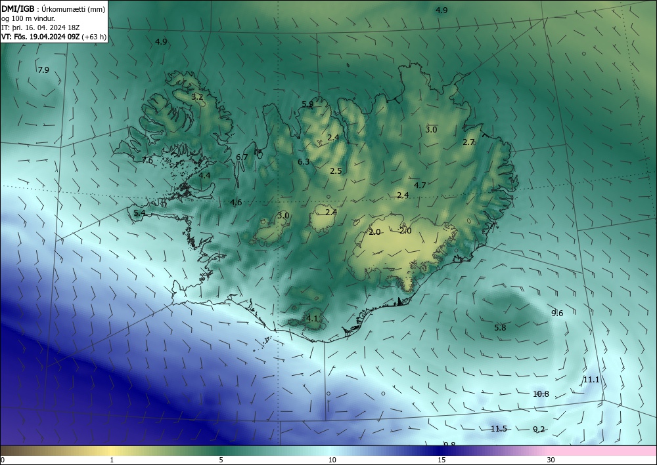
Task: Click the 6.3 value on the map
Action: click(x=304, y=161)
